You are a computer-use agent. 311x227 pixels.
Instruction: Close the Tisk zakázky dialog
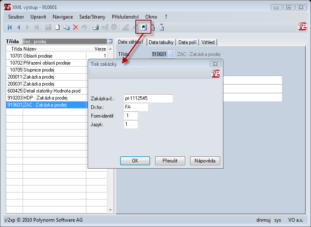[215, 64]
